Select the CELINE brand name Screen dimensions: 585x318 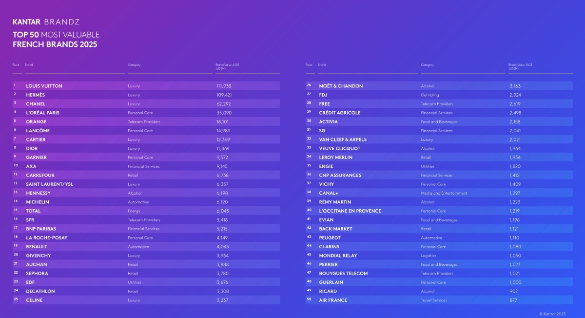tap(34, 300)
